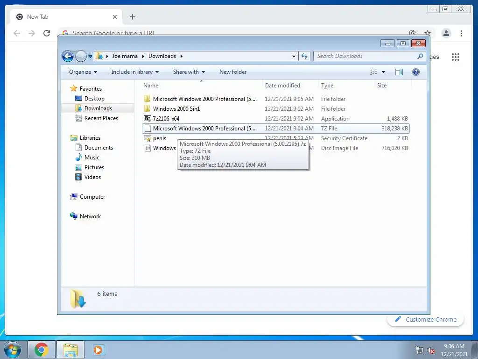The height and width of the screenshot is (359, 478).
Task: Select Network in navigation pane
Action: pyautogui.click(x=90, y=216)
